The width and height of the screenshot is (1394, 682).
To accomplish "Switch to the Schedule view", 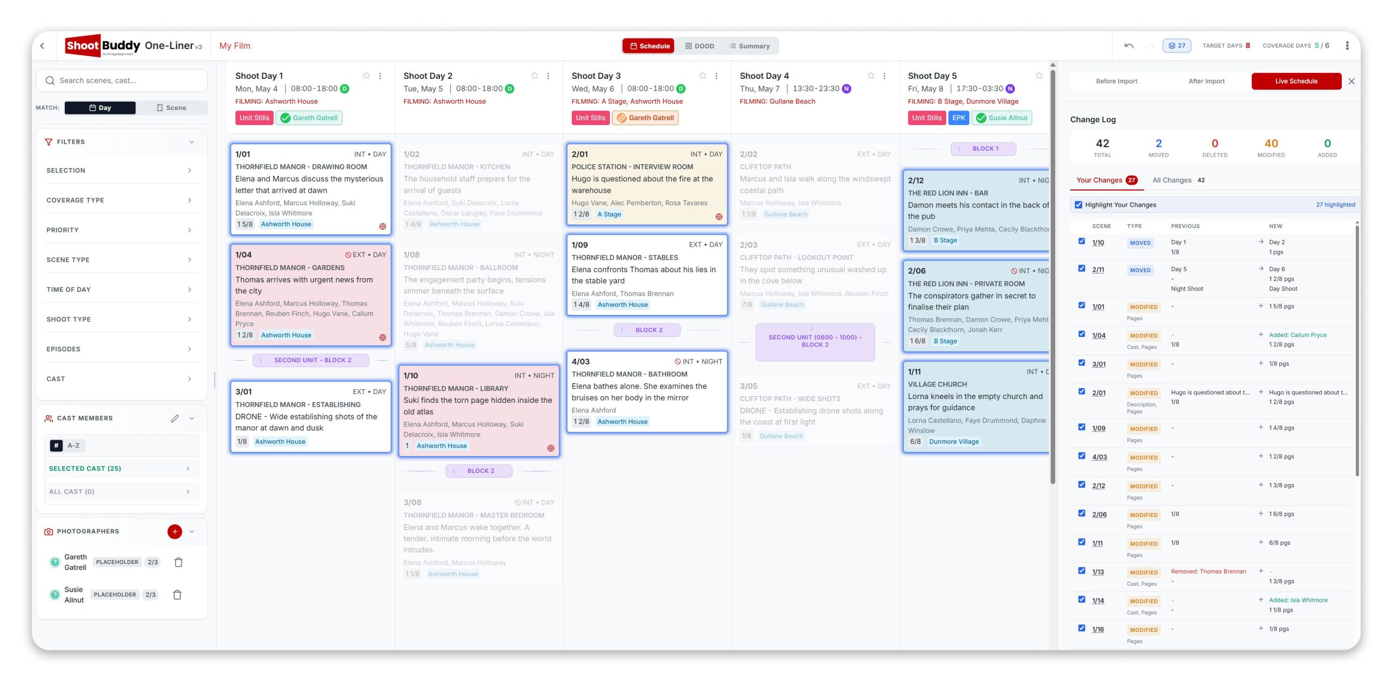I will coord(649,46).
